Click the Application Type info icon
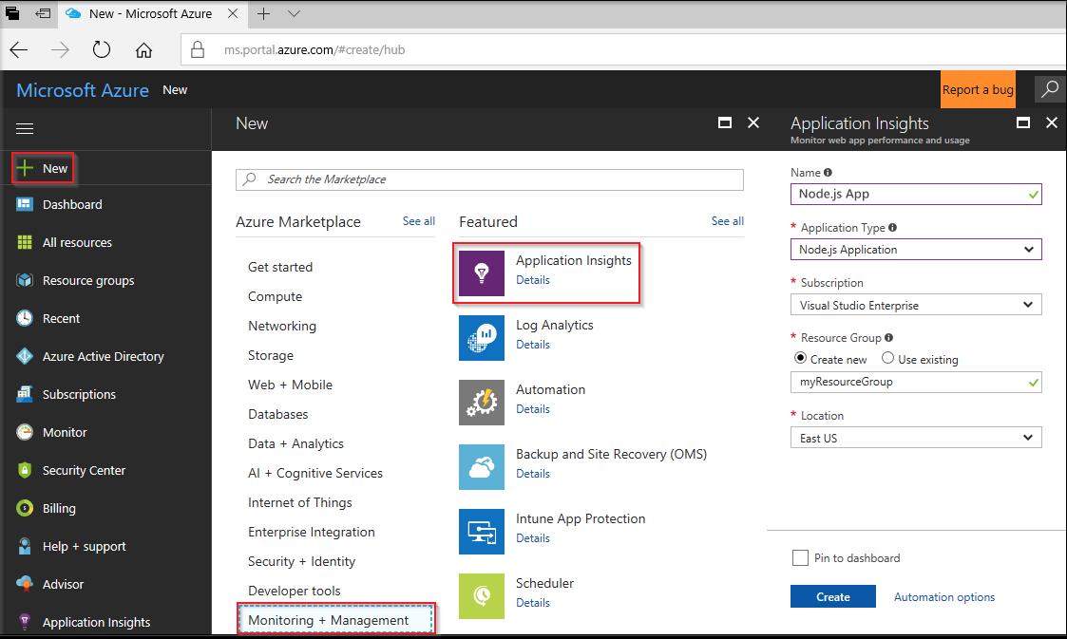Screen dimensions: 1067x639 click(892, 228)
